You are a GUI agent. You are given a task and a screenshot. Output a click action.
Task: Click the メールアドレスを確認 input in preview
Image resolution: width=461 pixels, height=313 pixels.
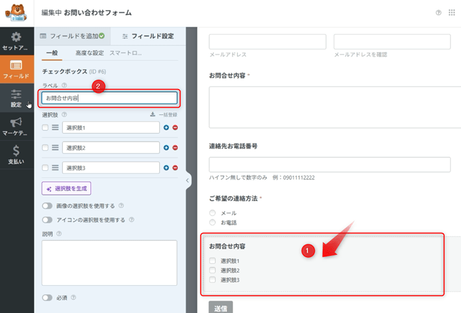(392, 42)
